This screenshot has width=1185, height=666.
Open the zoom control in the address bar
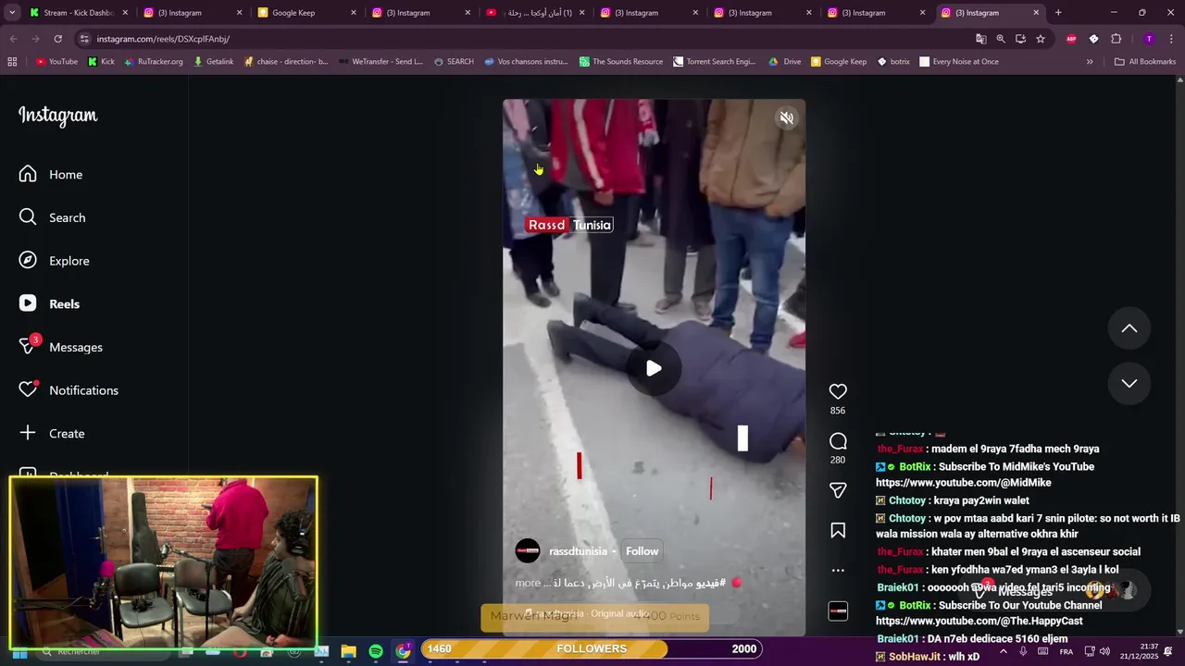coord(1001,39)
